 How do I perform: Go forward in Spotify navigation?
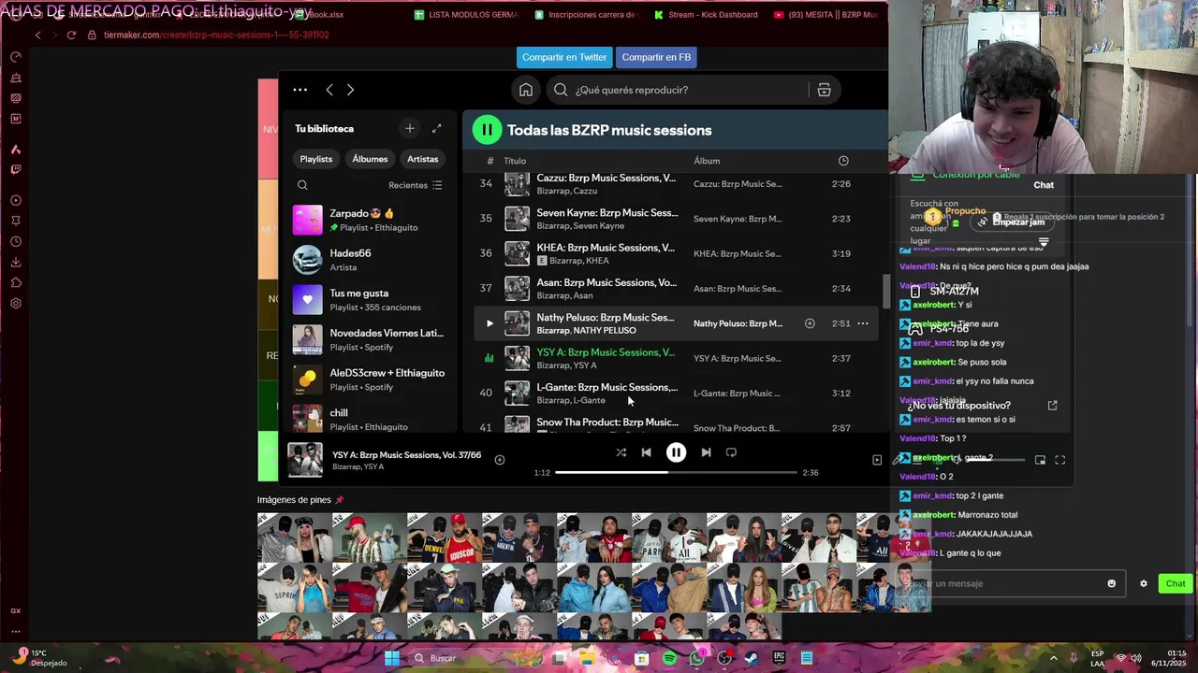tap(350, 90)
